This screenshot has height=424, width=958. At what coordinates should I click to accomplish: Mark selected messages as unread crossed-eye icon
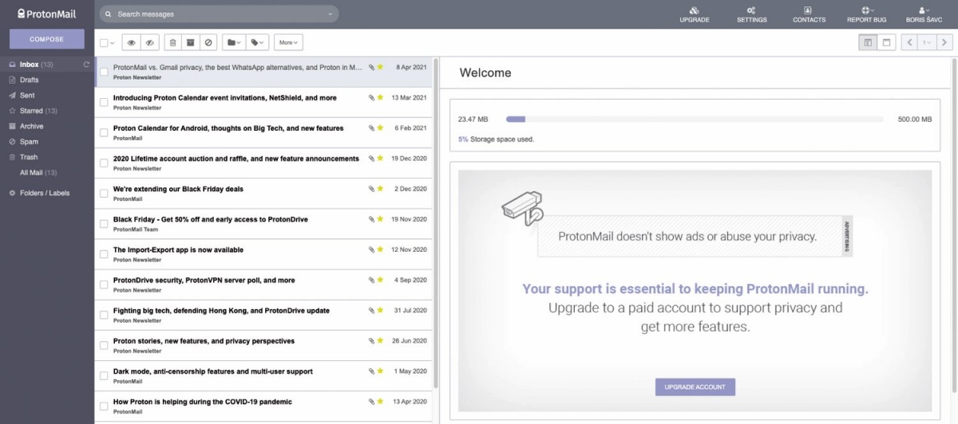149,42
